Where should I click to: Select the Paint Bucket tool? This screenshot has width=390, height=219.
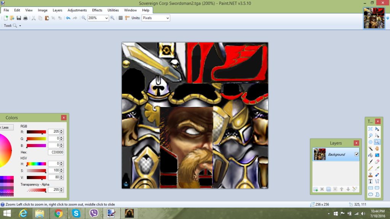pos(371,155)
